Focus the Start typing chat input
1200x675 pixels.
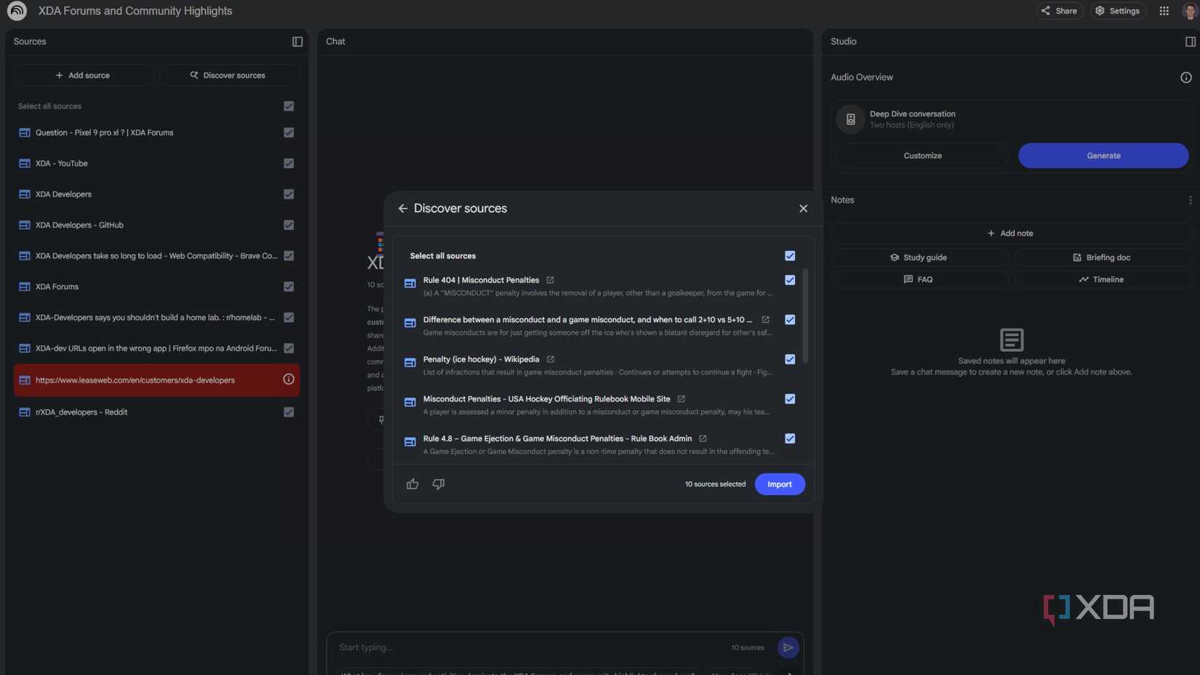531,647
